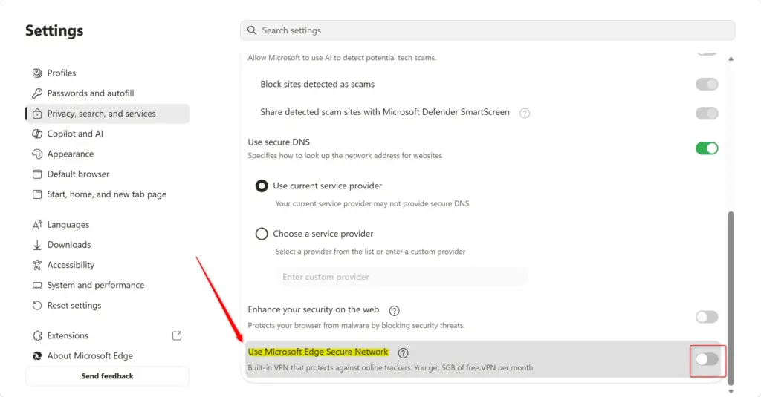Viewport: 761px width, 397px height.
Task: Click the System and performance laptop icon
Action: [x=37, y=286]
